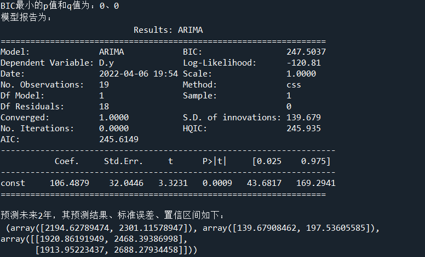Click the "Df Residuals:" label
Image resolution: width=425 pixels, height=257 pixels.
click(32, 107)
